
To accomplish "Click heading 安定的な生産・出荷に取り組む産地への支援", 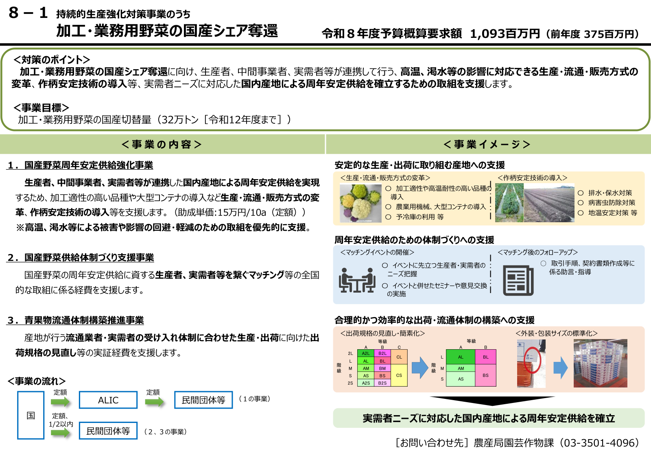I will pos(419,165).
